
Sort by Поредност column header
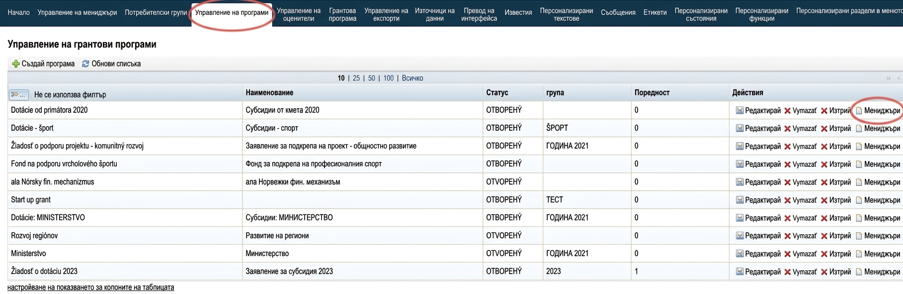click(652, 92)
